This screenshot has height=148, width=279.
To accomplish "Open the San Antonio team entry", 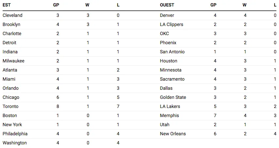I will pyautogui.click(x=172, y=52).
